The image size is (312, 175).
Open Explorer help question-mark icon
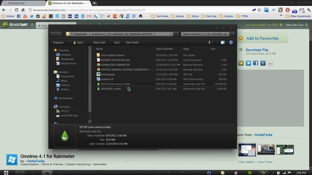pos(231,42)
